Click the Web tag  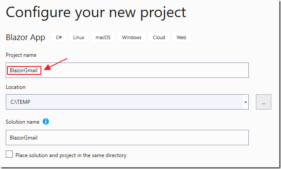pos(181,37)
